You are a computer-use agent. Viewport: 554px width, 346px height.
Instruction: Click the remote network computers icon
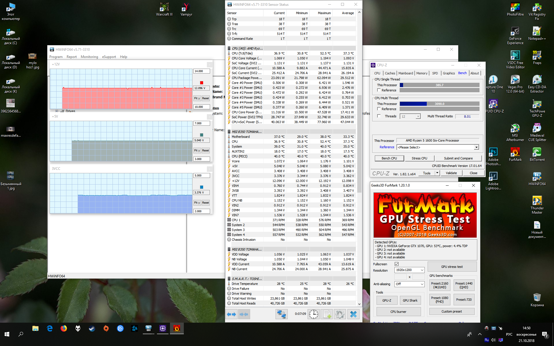(x=281, y=314)
